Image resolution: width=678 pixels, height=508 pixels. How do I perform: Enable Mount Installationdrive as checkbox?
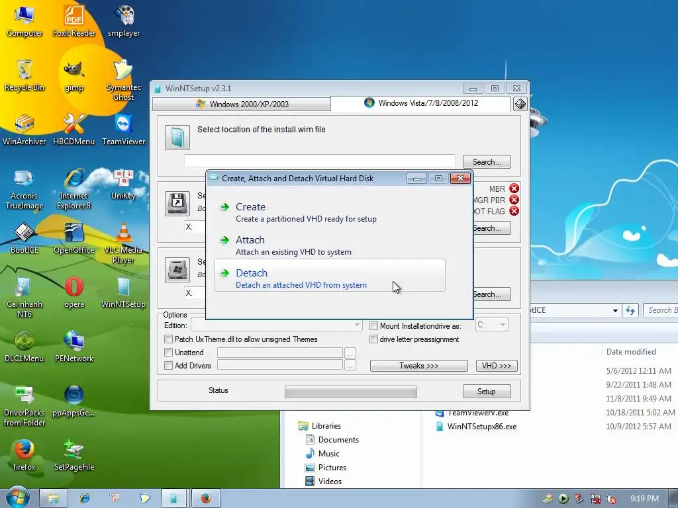click(374, 325)
